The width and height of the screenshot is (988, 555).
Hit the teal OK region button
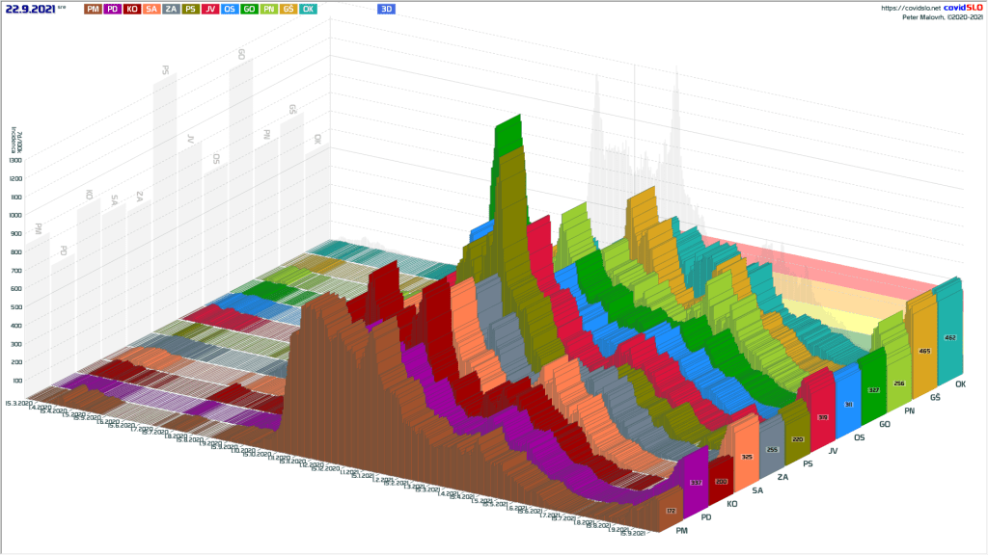[x=308, y=9]
